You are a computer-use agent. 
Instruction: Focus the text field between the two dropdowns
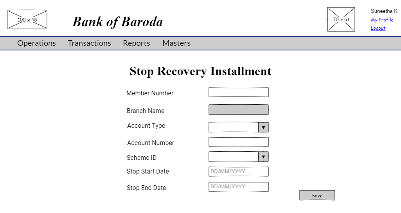coord(238,142)
